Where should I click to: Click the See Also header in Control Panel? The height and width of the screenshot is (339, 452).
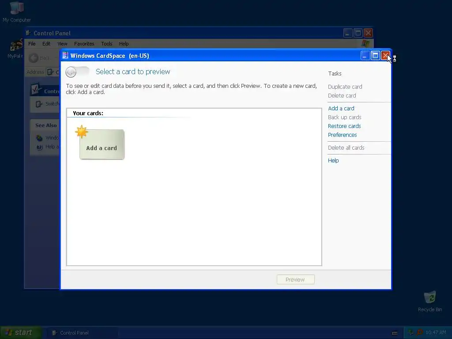click(46, 125)
